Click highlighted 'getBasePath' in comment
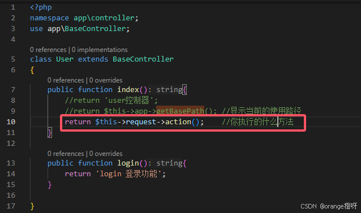The height and width of the screenshot is (213, 361). 180,111
